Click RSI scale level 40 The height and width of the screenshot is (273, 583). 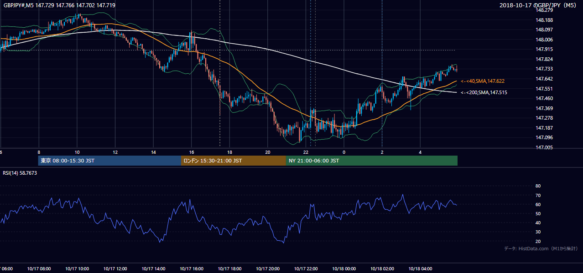538,223
